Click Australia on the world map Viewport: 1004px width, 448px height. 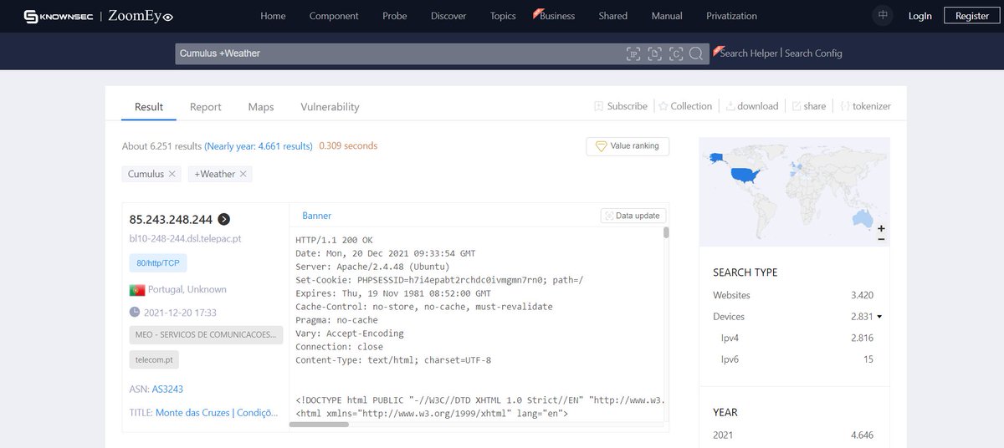(x=862, y=218)
